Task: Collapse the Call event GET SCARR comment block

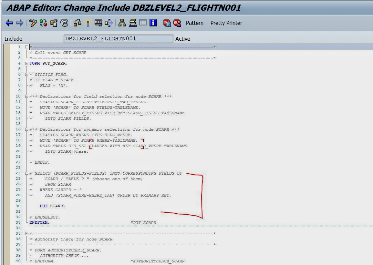Action: pyautogui.click(x=26, y=47)
